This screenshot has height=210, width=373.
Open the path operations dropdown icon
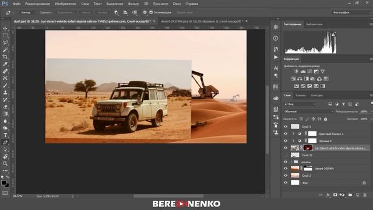click(117, 12)
